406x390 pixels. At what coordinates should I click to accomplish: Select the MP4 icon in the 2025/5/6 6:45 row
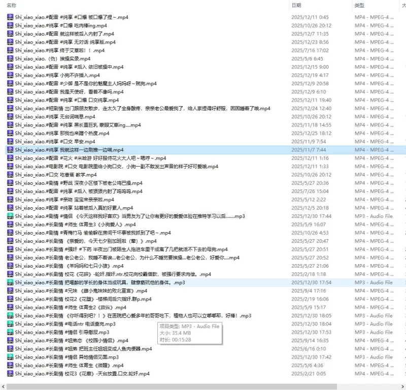[x=10, y=58]
